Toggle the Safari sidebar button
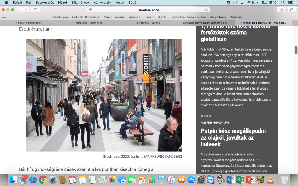The height and width of the screenshot is (186, 298). point(36,10)
